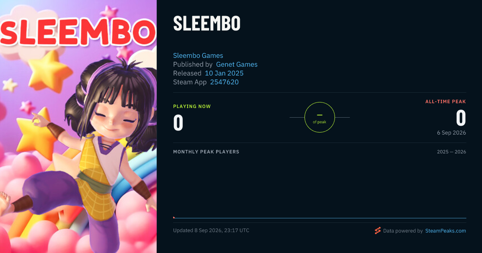Click the All-Time Peak count zero
The height and width of the screenshot is (253, 482).
tap(461, 118)
